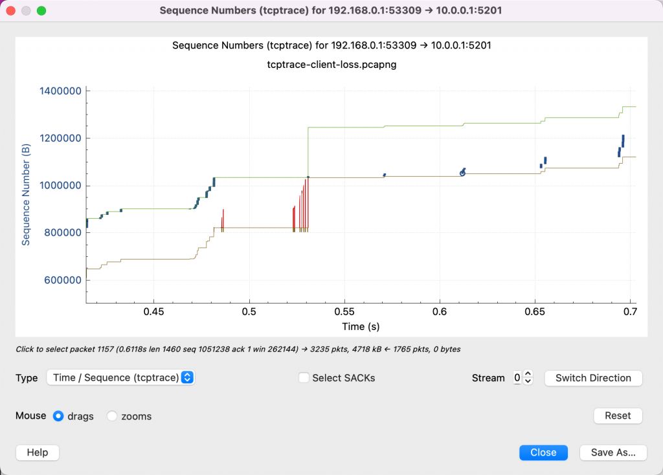The width and height of the screenshot is (663, 475).
Task: Click the green fullscreen window button
Action: click(41, 10)
